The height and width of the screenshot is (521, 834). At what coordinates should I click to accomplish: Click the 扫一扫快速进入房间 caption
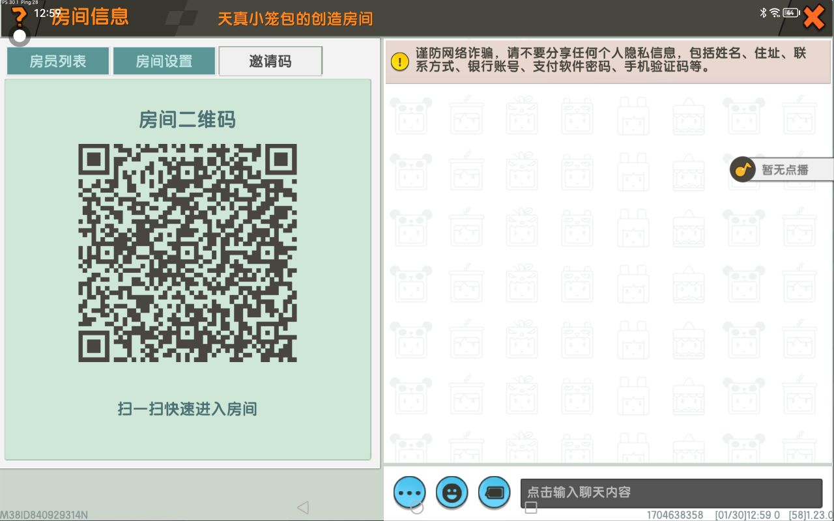(x=188, y=409)
